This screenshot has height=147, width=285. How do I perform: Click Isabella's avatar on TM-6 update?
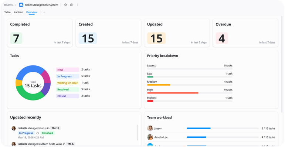click(14, 144)
